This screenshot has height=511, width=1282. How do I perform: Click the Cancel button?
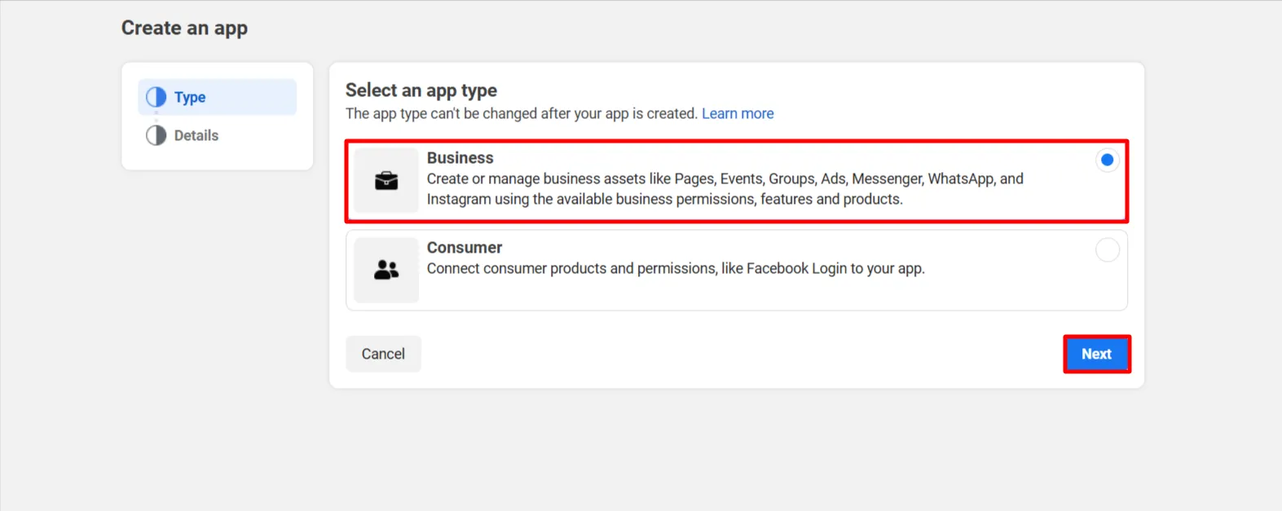pyautogui.click(x=383, y=354)
